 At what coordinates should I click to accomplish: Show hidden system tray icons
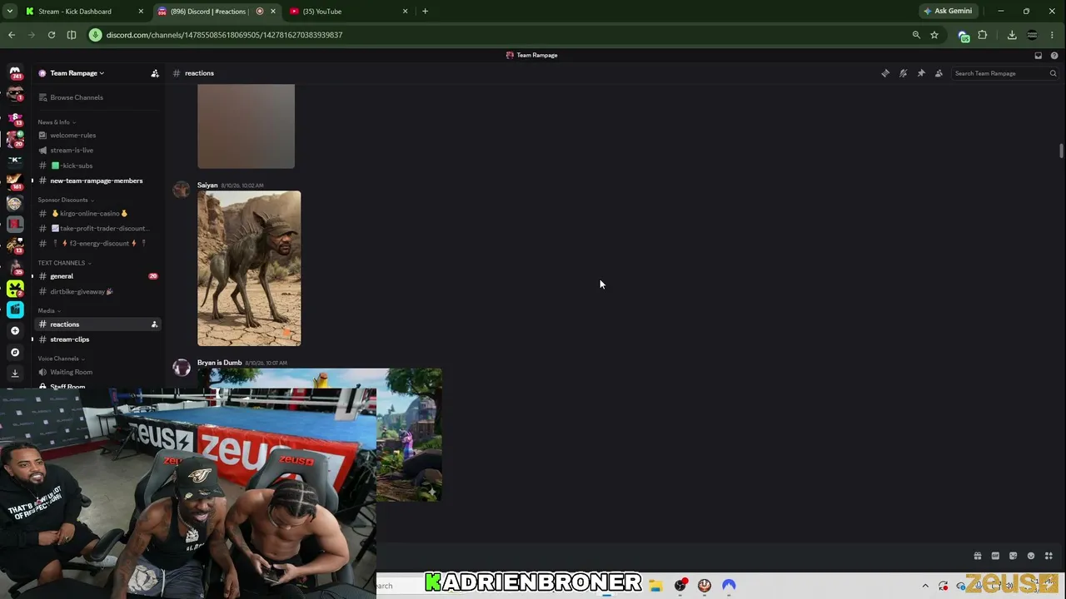coord(925,586)
